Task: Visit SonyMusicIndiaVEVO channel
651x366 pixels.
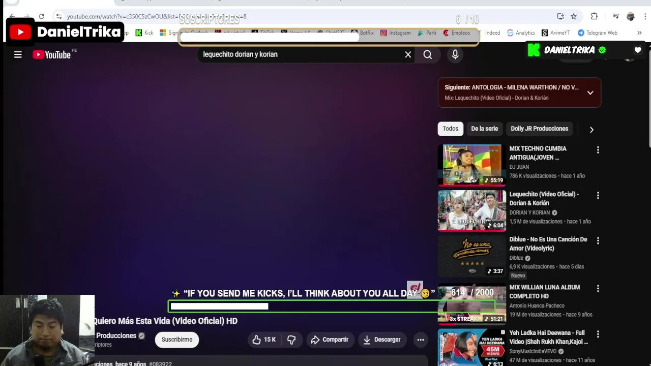Action: point(533,351)
